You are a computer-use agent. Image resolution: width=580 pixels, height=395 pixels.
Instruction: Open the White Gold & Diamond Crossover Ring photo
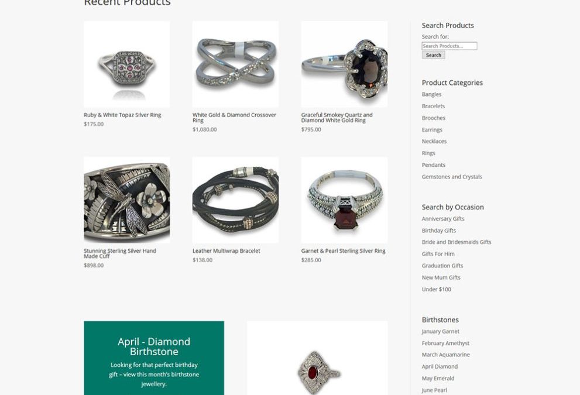pos(236,64)
